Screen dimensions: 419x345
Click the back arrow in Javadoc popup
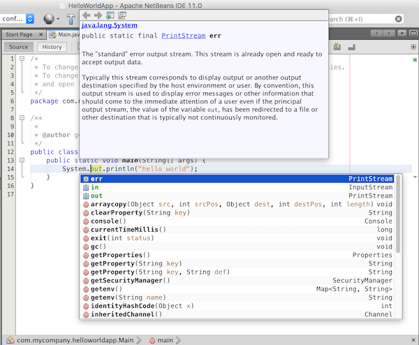(x=86, y=15)
